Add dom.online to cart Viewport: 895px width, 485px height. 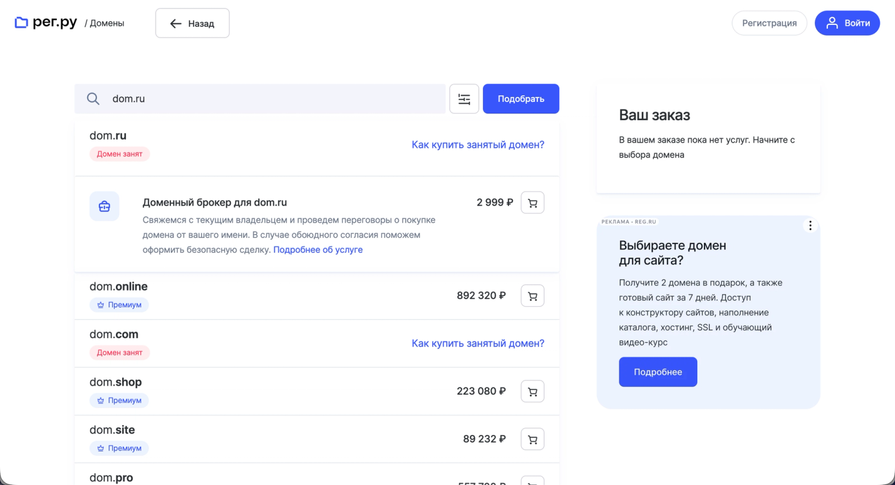(x=532, y=296)
